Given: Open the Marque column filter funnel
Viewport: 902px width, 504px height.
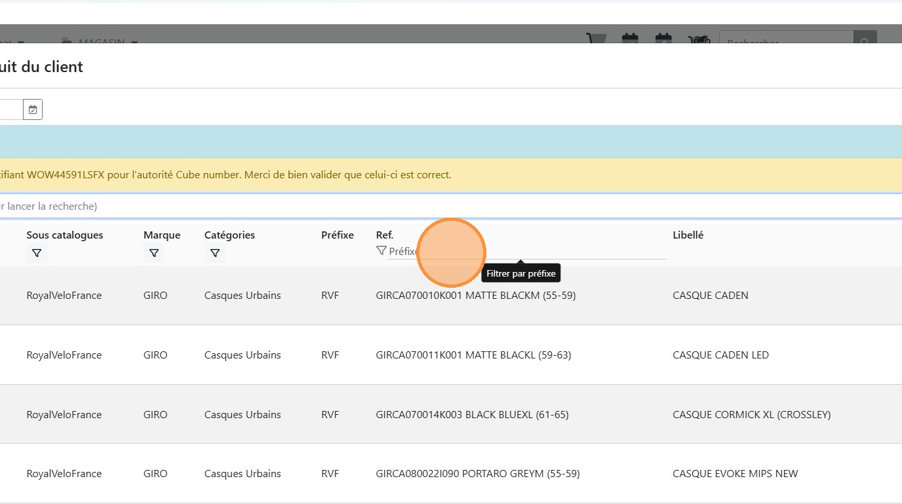Looking at the screenshot, I should click(x=154, y=253).
